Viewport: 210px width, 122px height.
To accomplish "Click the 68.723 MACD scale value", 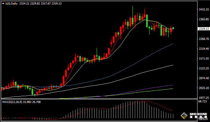I will [x=203, y=102].
